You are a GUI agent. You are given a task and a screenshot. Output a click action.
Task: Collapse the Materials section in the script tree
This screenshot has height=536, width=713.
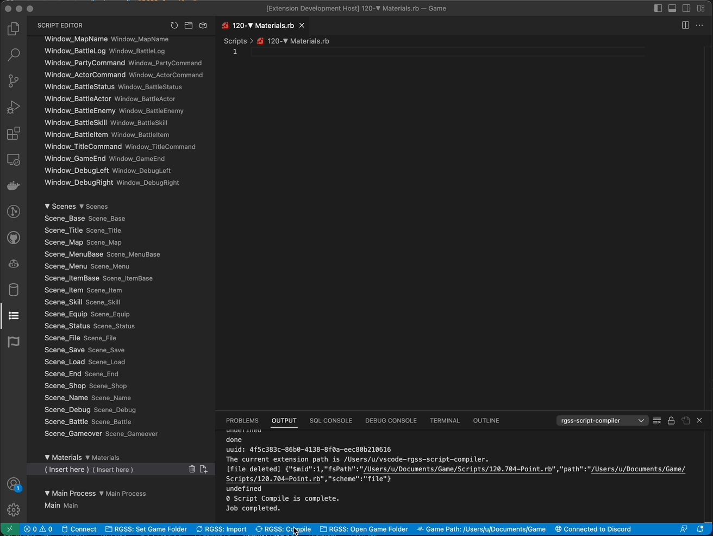tap(48, 457)
